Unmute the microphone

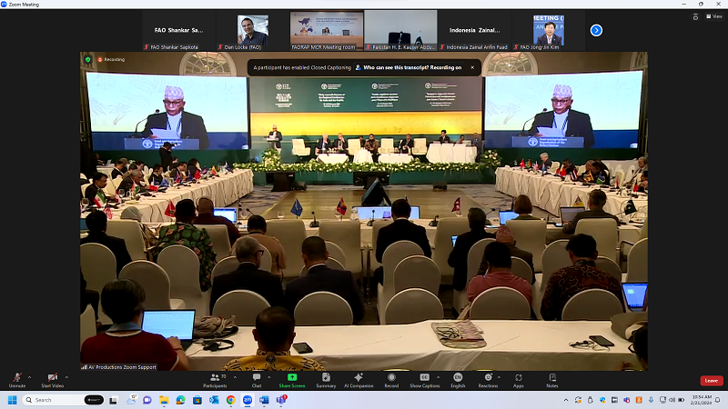(16, 378)
